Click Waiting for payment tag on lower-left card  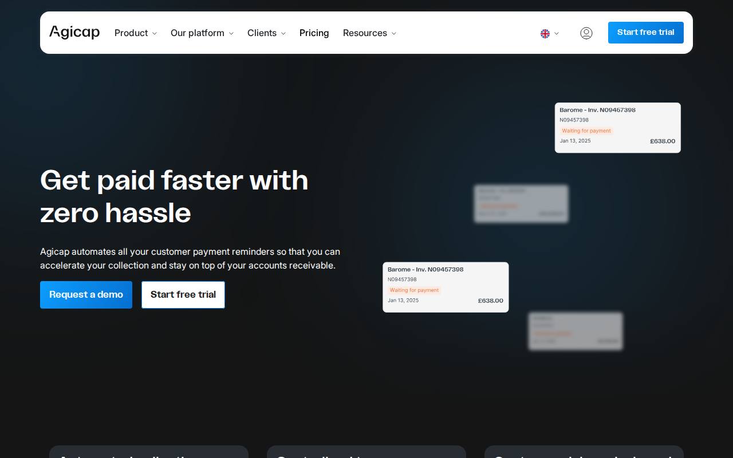(x=414, y=290)
